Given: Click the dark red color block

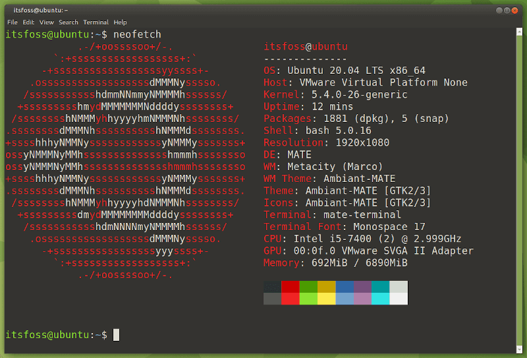Looking at the screenshot, I should [x=291, y=287].
